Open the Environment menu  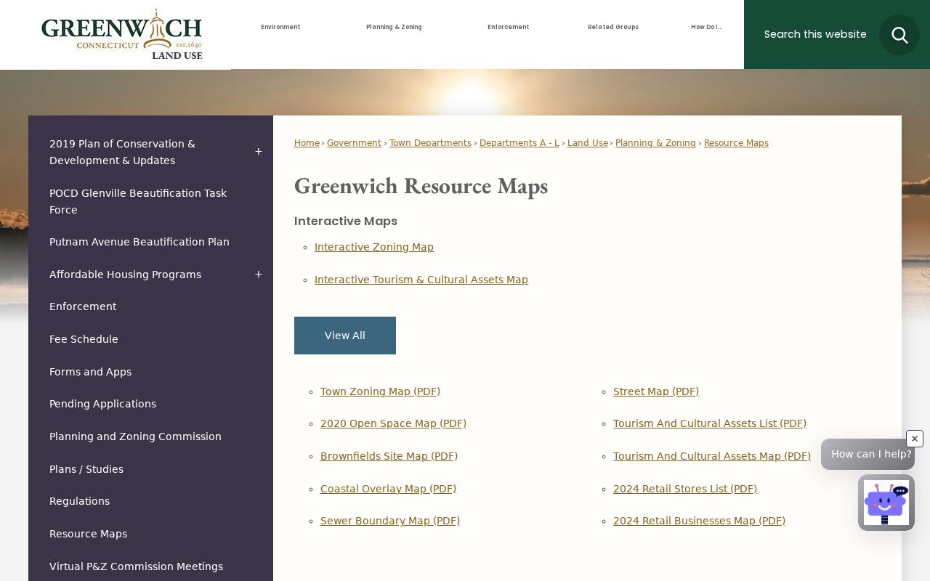click(280, 27)
